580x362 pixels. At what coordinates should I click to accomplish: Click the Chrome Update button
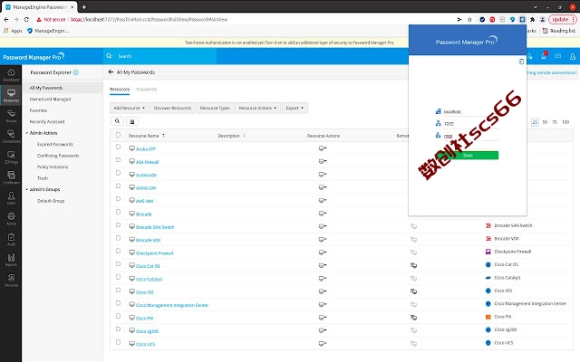click(x=560, y=20)
